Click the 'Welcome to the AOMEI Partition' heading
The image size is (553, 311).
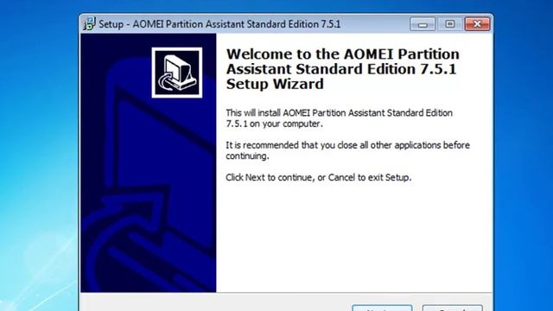tap(342, 69)
